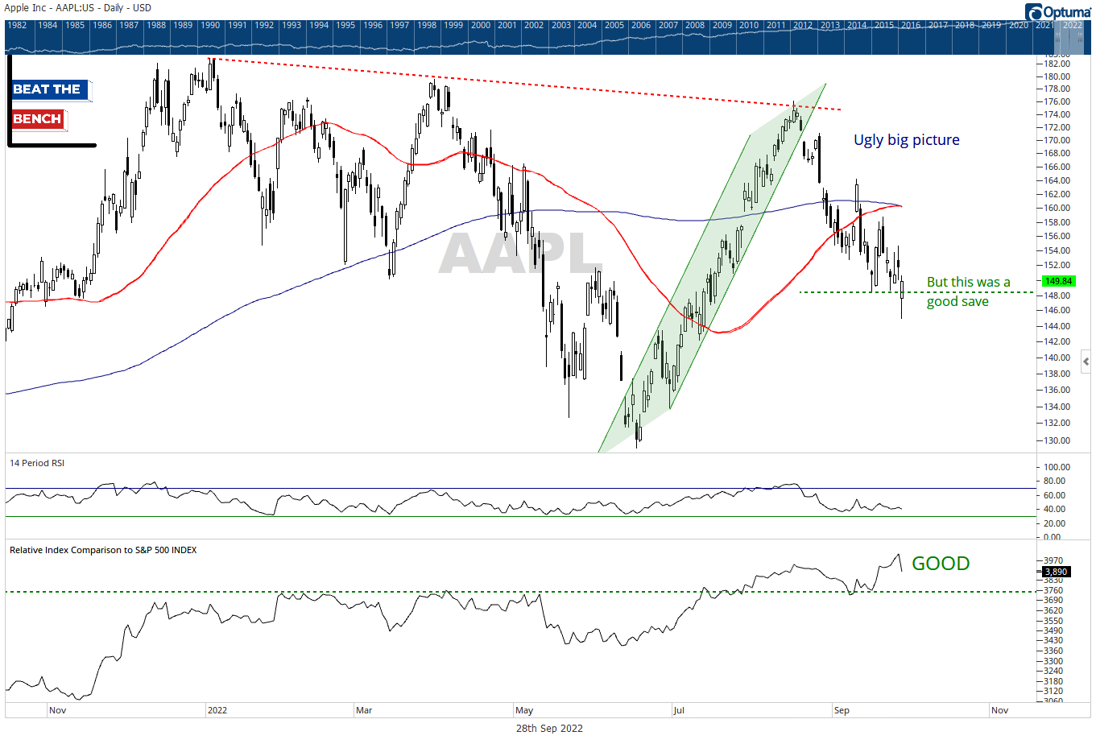
Task: Click the '14 Period RSI' panel label
Action: coord(37,463)
